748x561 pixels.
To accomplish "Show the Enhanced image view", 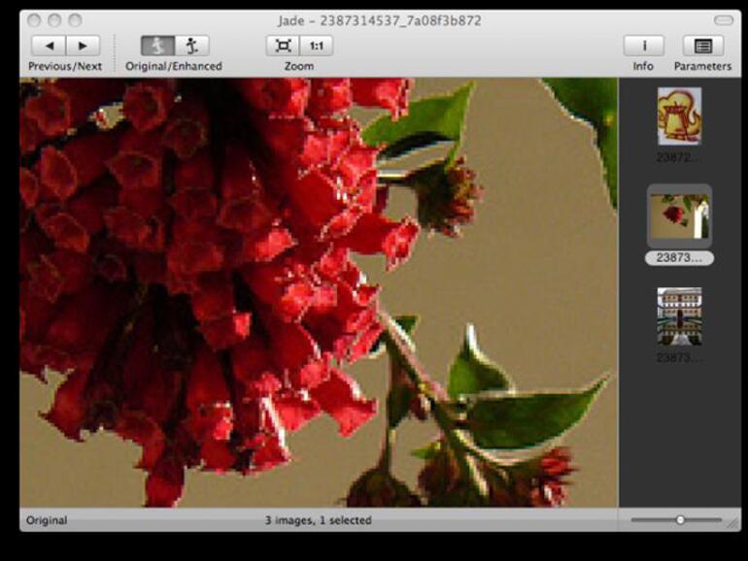I will tap(191, 46).
